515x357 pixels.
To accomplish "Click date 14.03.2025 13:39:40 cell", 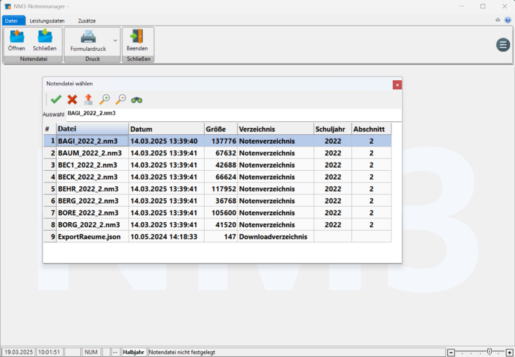I will (x=166, y=141).
